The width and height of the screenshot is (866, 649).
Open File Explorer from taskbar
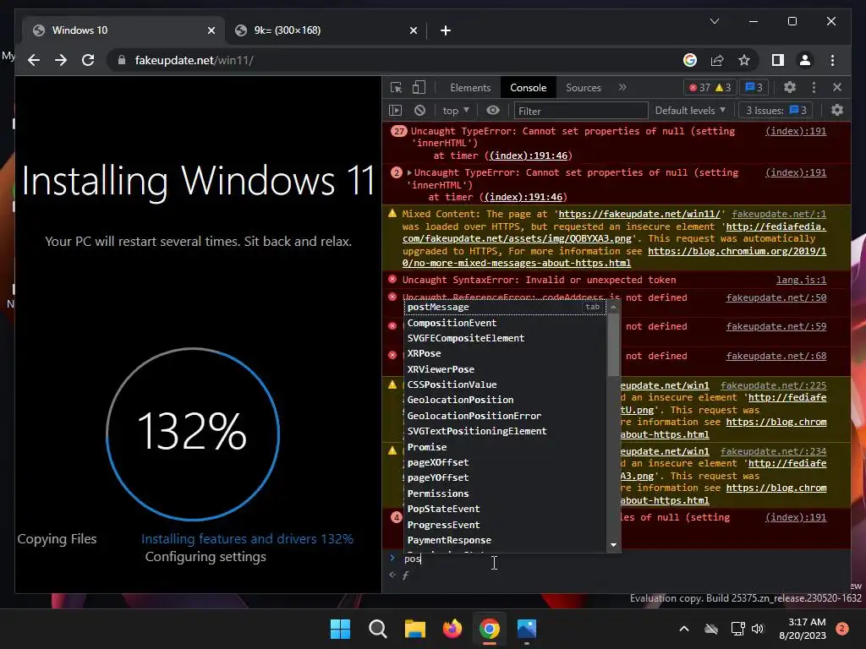[x=414, y=629]
